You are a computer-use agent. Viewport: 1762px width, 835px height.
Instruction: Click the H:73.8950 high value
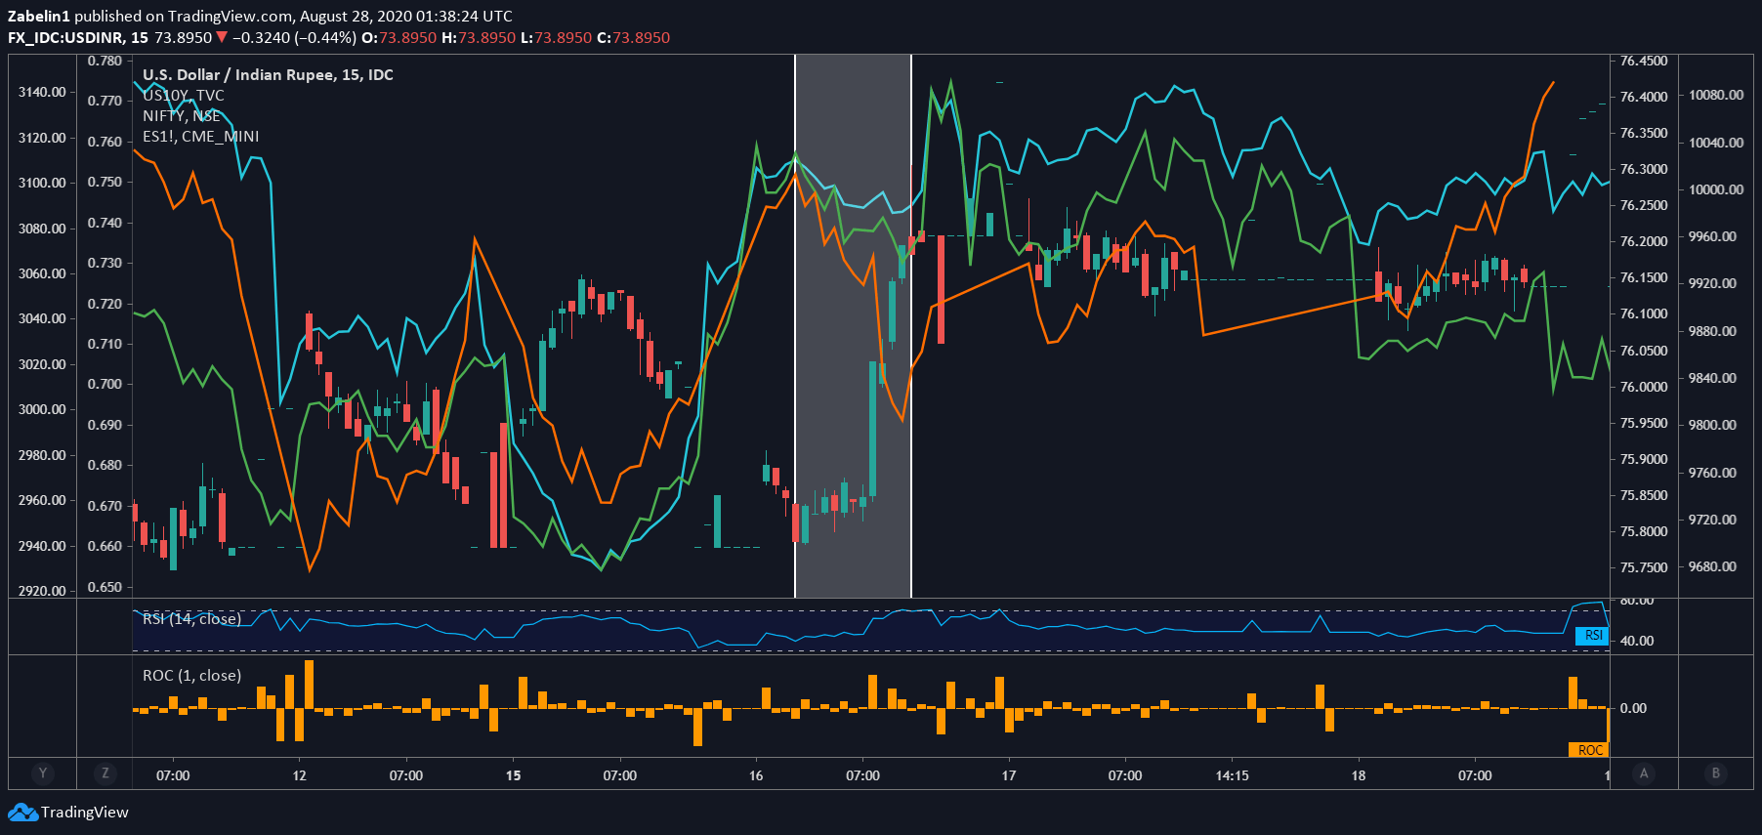(479, 38)
